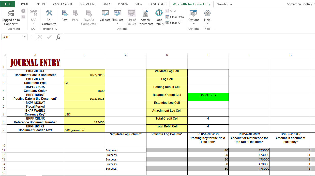
Task: Expand the SAP button dropdown arrow
Action: [x=34, y=24]
